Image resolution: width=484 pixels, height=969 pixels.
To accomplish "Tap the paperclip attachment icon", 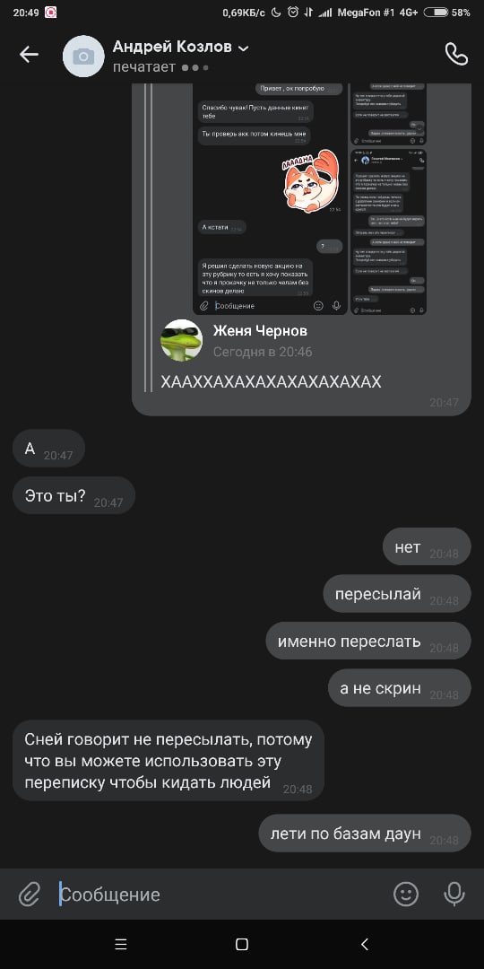I will click(x=29, y=894).
